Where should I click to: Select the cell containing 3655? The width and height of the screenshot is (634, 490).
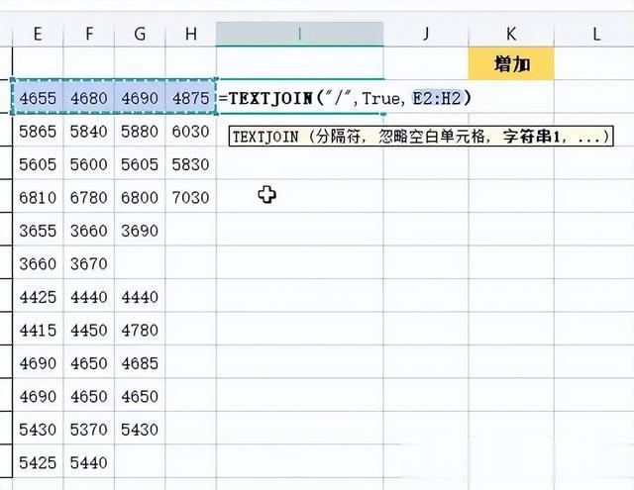[x=38, y=231]
